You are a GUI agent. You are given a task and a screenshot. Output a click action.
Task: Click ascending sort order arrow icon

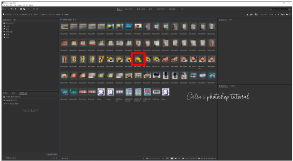(279, 14)
